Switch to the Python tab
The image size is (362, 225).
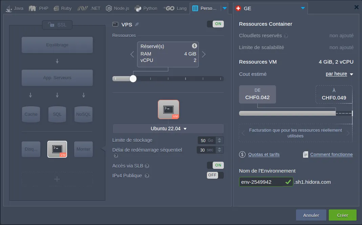(x=146, y=8)
